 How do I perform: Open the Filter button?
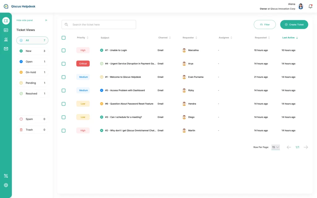[x=265, y=24]
